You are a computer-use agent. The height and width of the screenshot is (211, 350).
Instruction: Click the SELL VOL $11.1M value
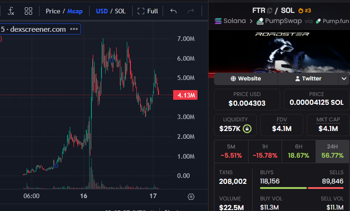(335, 207)
